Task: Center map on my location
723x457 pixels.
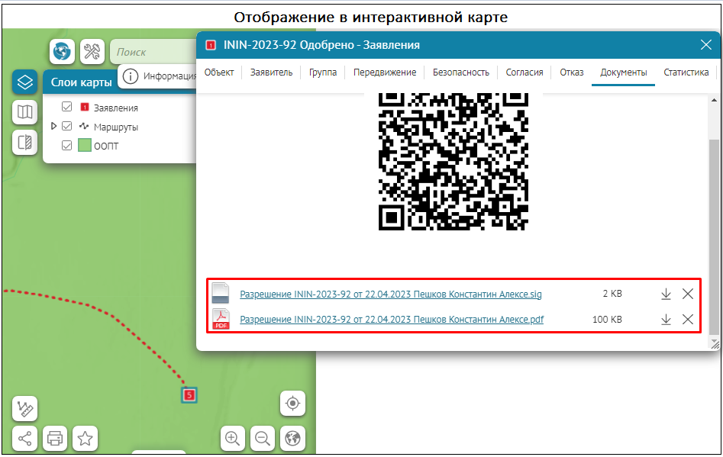Action: coord(292,402)
